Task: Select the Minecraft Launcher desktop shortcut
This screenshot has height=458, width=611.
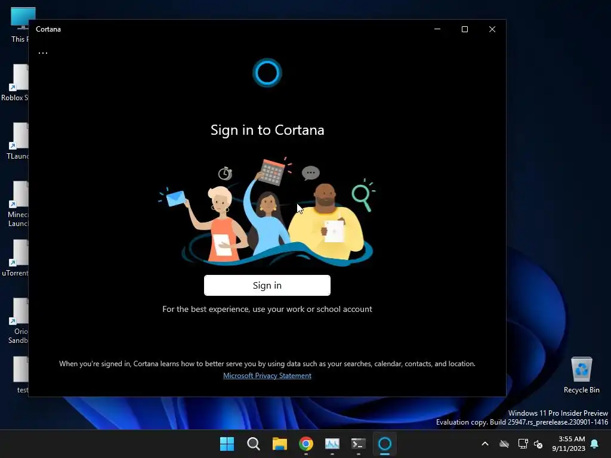Action: click(x=17, y=204)
